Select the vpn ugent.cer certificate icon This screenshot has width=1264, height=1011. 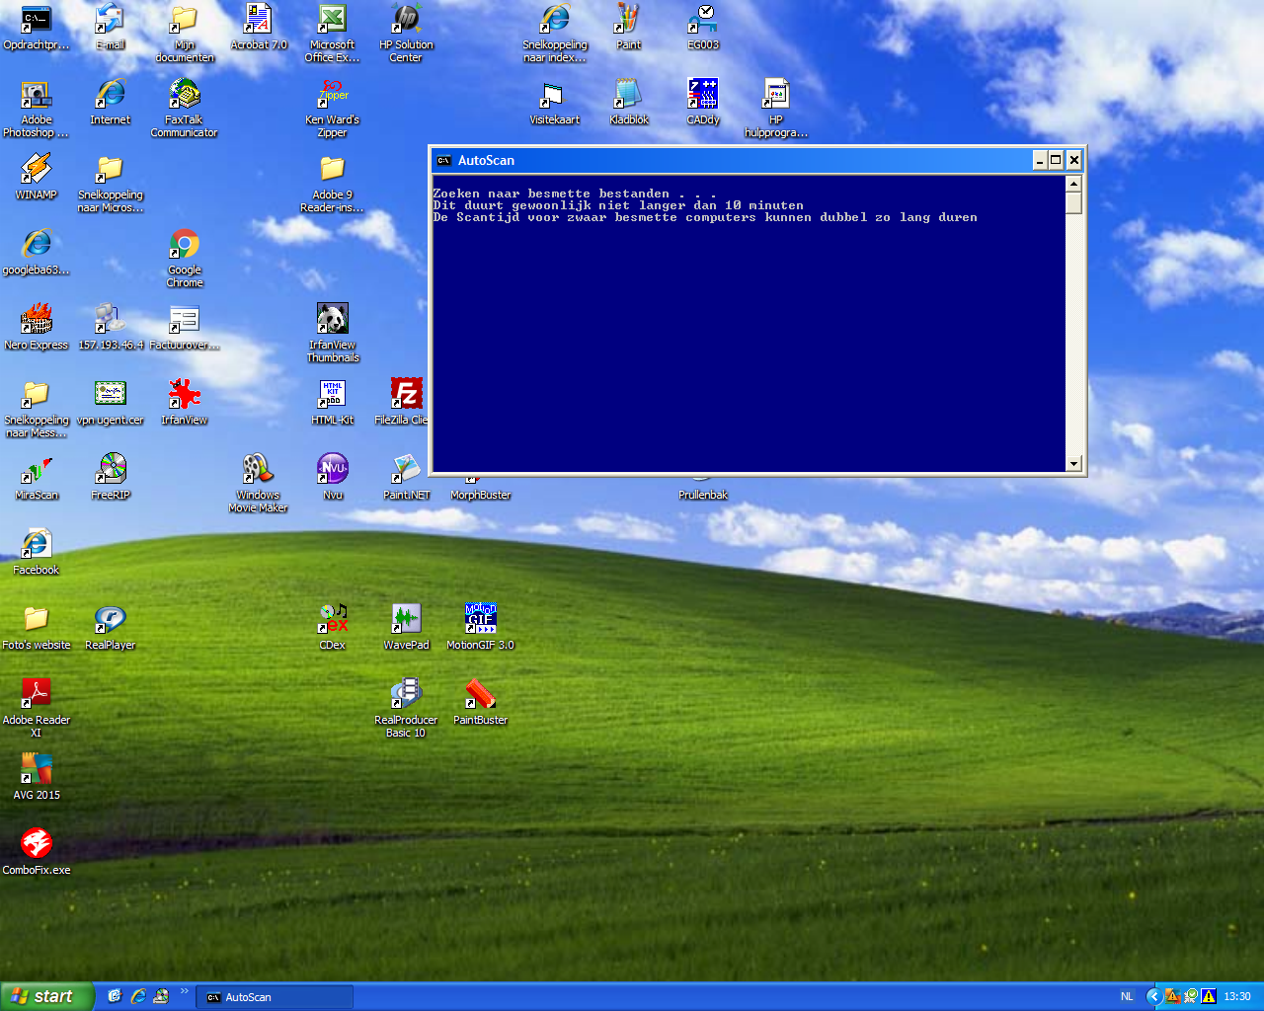111,403
